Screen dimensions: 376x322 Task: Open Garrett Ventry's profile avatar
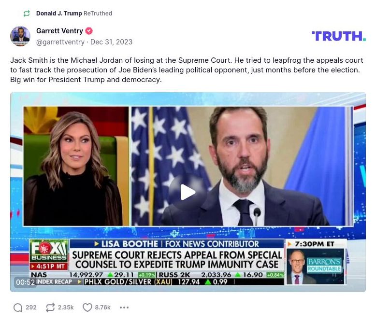tap(20, 36)
